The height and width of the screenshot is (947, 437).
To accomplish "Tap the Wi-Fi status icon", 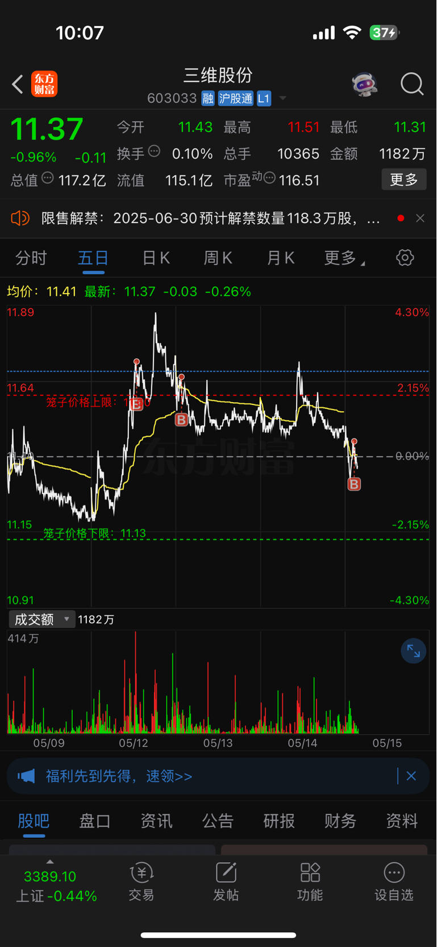I will (352, 32).
